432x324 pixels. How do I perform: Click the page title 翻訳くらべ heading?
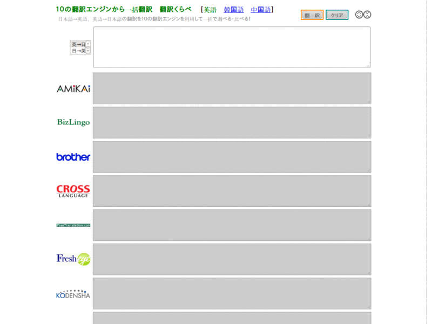coord(175,9)
